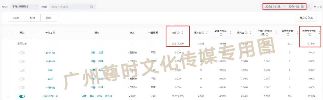The image size is (323, 100).
Task: Toggle the switch for plan 18新-48
Action: point(22,61)
